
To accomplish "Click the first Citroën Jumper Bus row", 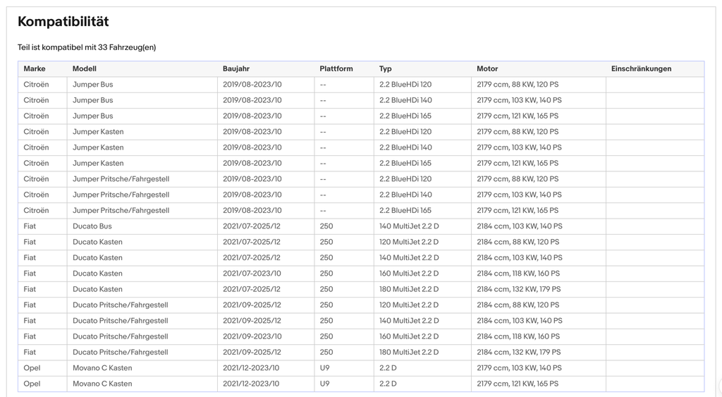I will (x=361, y=85).
